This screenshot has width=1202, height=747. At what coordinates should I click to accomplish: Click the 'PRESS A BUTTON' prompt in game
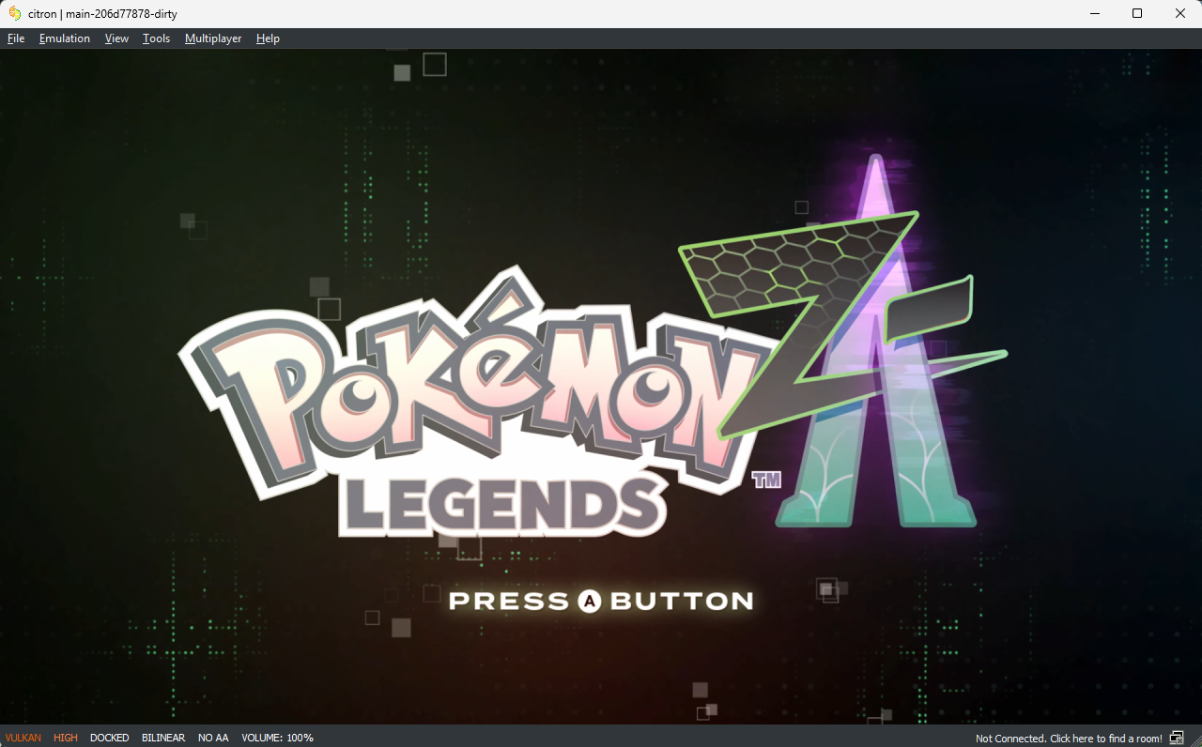coord(601,601)
